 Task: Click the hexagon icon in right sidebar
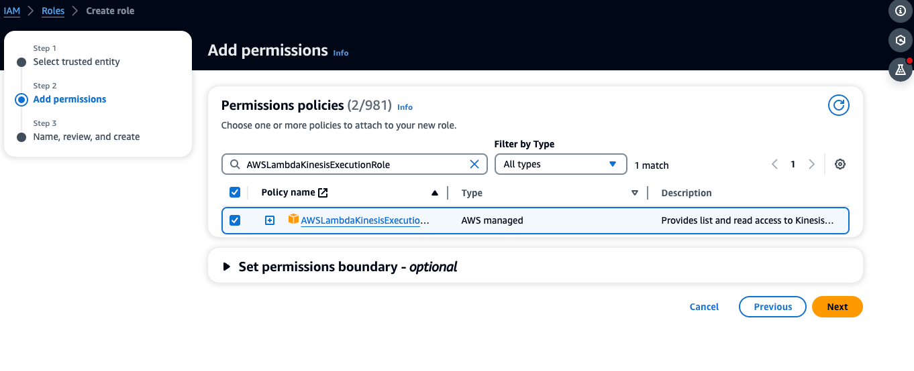click(x=901, y=40)
